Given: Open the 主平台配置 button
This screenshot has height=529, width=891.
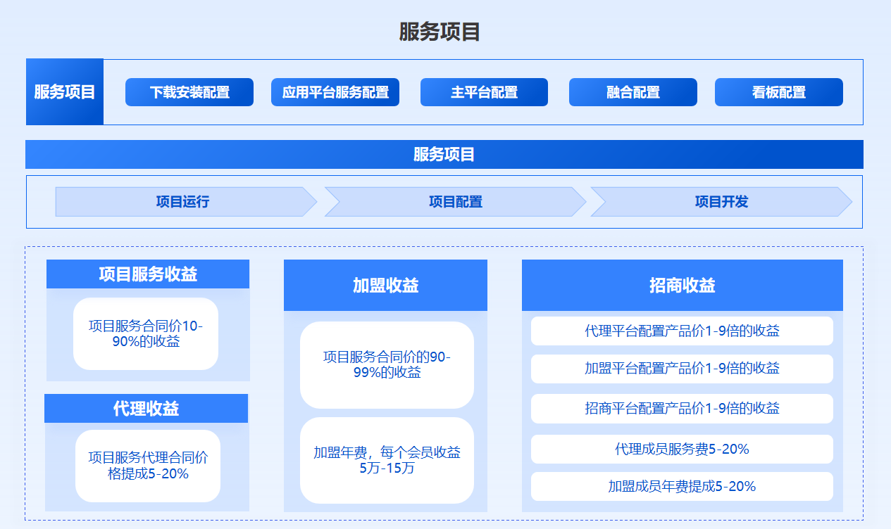Looking at the screenshot, I should click(x=485, y=92).
